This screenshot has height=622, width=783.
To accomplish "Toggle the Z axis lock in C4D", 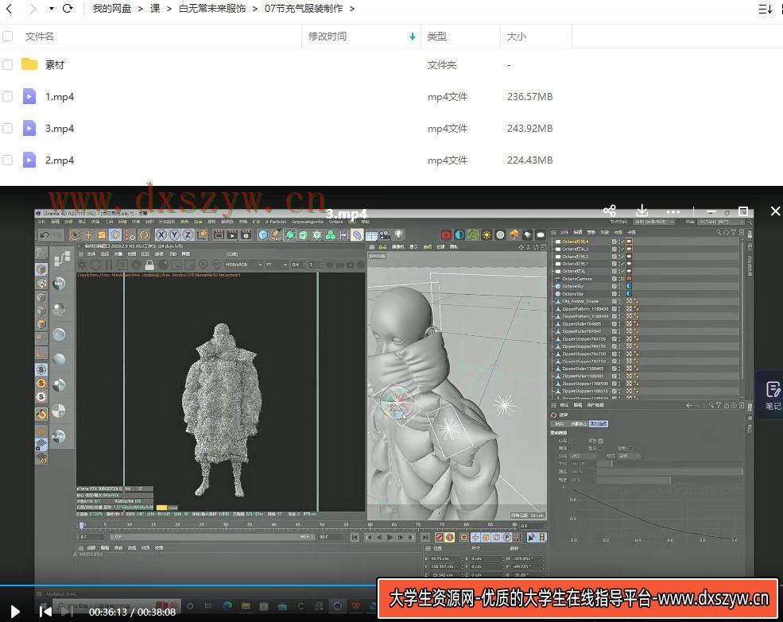I will click(x=188, y=234).
